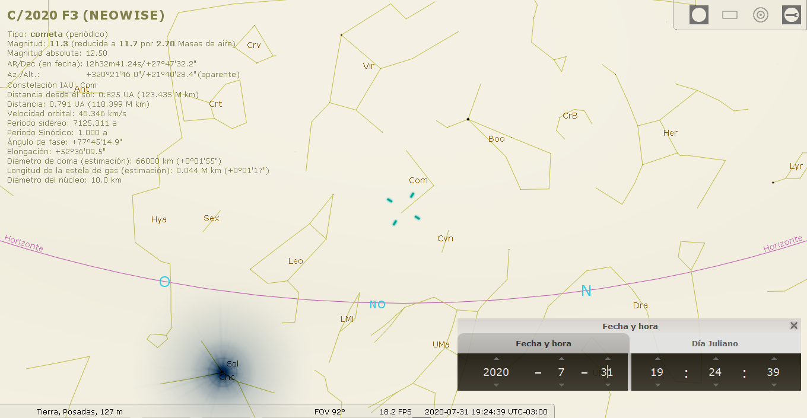The image size is (807, 418).
Task: Click the 'UMa' constellation label
Action: pos(441,344)
